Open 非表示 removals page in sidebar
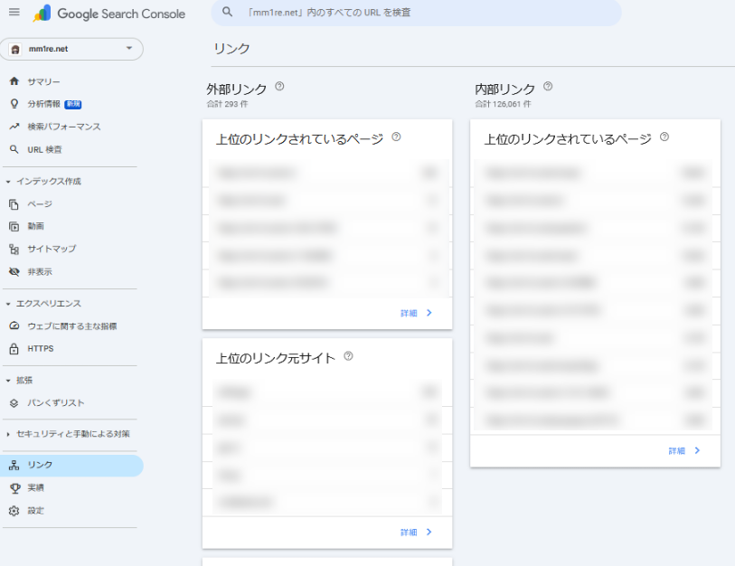Image resolution: width=735 pixels, height=566 pixels. [40, 271]
